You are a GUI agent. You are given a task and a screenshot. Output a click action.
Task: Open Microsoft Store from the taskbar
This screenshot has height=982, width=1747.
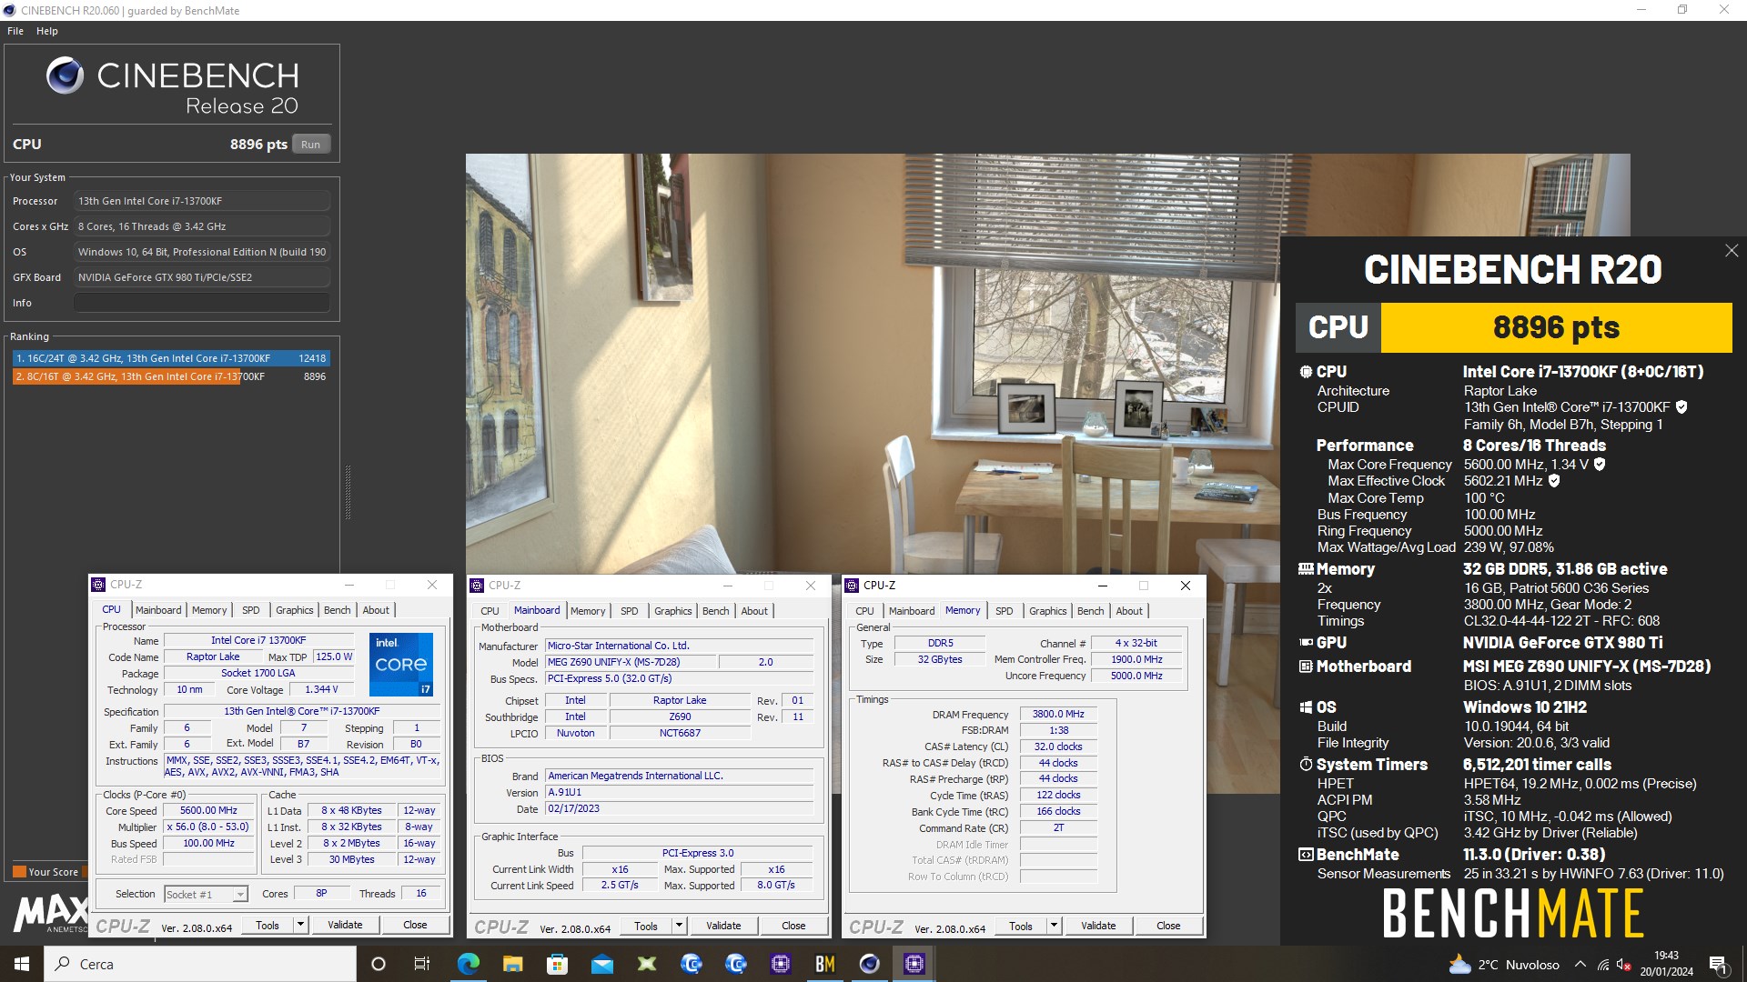[x=557, y=964]
